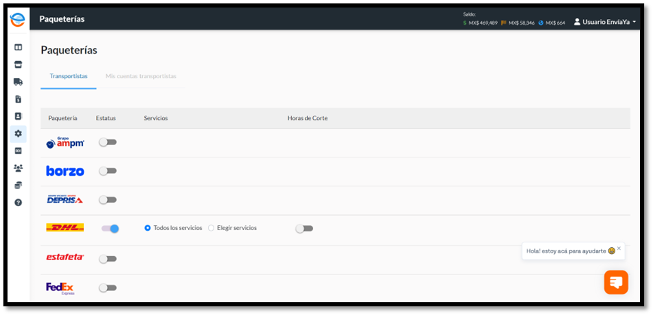Image resolution: width=653 pixels, height=315 pixels.
Task: Open the invoice document icon in sidebar
Action: point(19,99)
